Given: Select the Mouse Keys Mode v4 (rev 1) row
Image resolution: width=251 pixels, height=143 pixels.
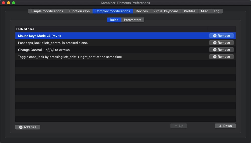Looking at the screenshot, I should (125, 36).
